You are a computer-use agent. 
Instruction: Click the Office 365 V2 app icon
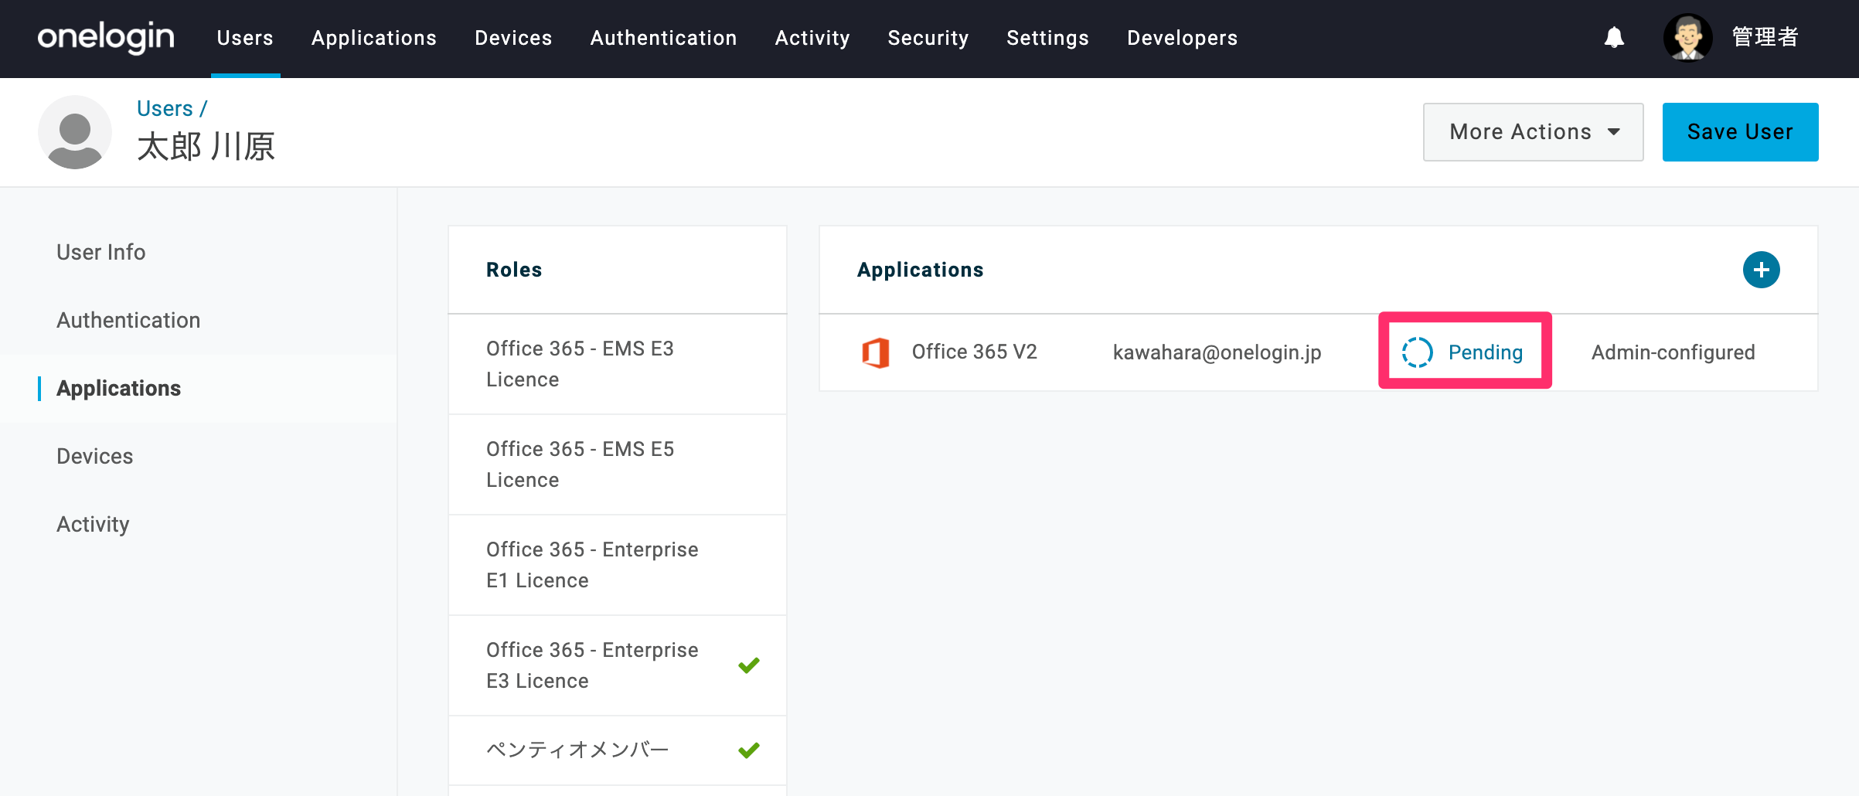(876, 352)
